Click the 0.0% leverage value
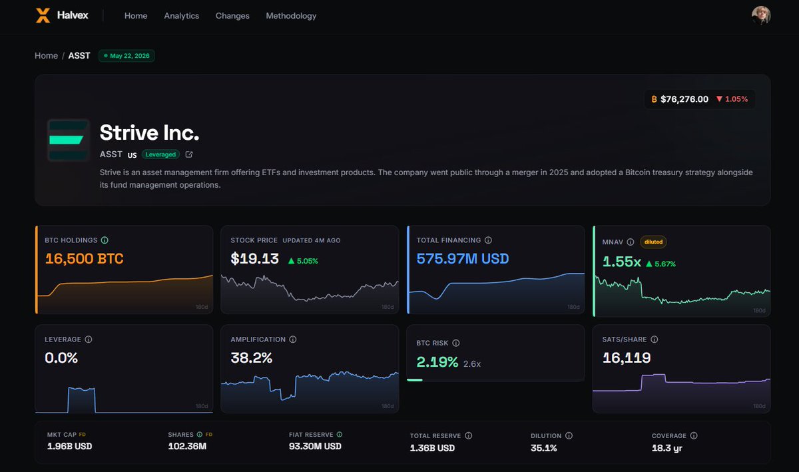 61,358
